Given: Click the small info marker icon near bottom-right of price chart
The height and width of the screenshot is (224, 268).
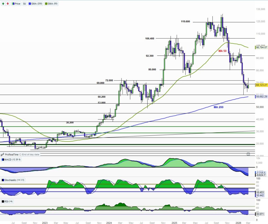Looking at the screenshot, I should pos(248,154).
